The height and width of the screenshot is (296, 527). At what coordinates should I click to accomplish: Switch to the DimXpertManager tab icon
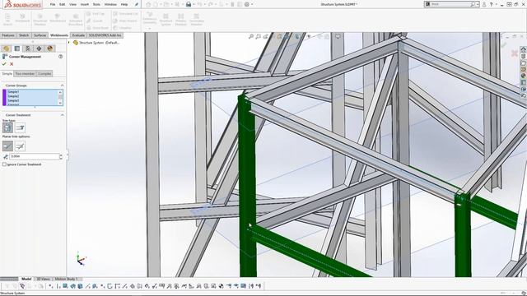[x=39, y=49]
